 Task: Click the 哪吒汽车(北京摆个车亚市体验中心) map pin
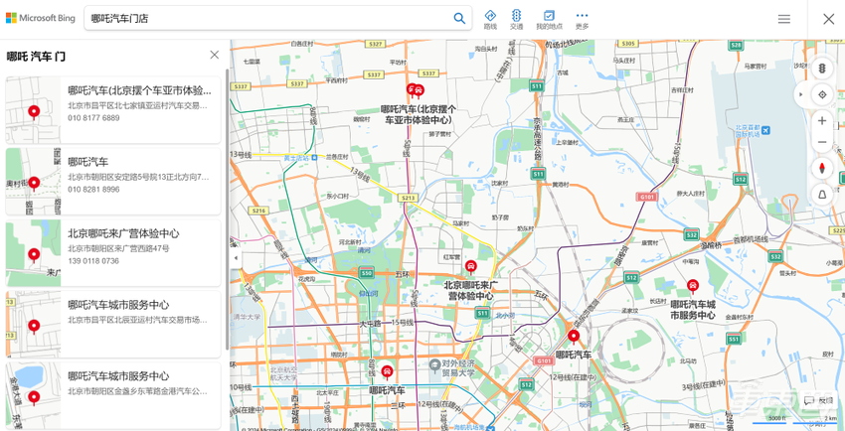point(416,90)
